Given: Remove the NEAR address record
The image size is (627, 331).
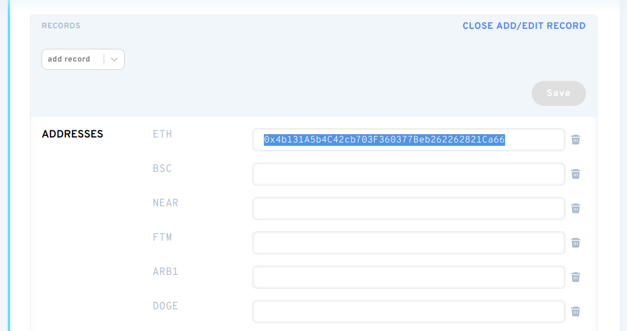Looking at the screenshot, I should pos(575,208).
